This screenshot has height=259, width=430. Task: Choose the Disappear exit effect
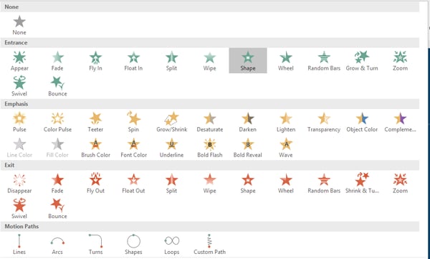pos(19,183)
